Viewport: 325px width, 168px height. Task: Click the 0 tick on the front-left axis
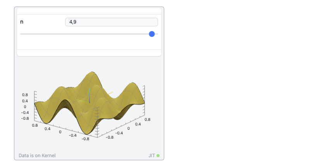coord(60,132)
